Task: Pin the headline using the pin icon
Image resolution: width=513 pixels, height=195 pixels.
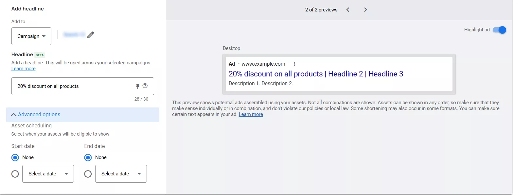Action: tap(138, 86)
